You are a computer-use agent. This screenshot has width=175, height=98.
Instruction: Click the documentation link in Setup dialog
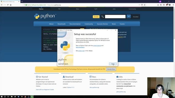point(80,47)
